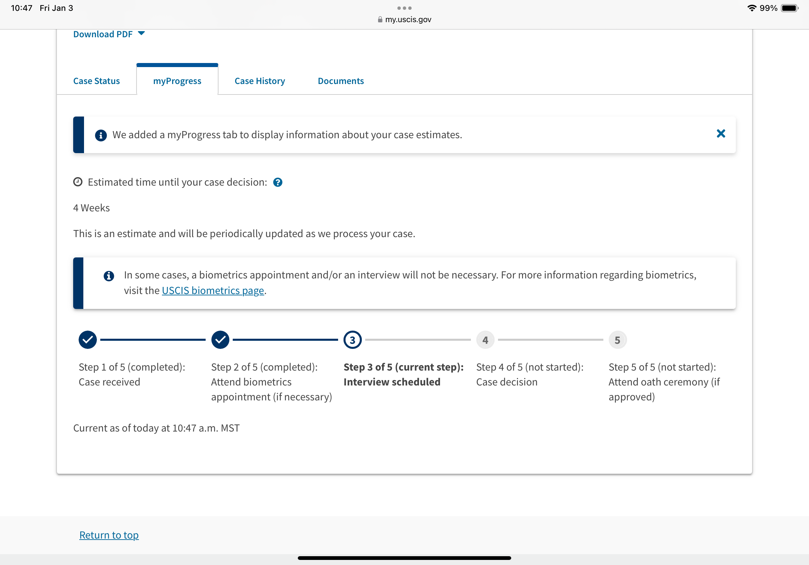Select the step 1 completed checkmark circle
Screen dimensions: 809x565
[x=88, y=340]
